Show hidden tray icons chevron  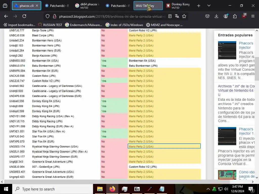pos(208,189)
